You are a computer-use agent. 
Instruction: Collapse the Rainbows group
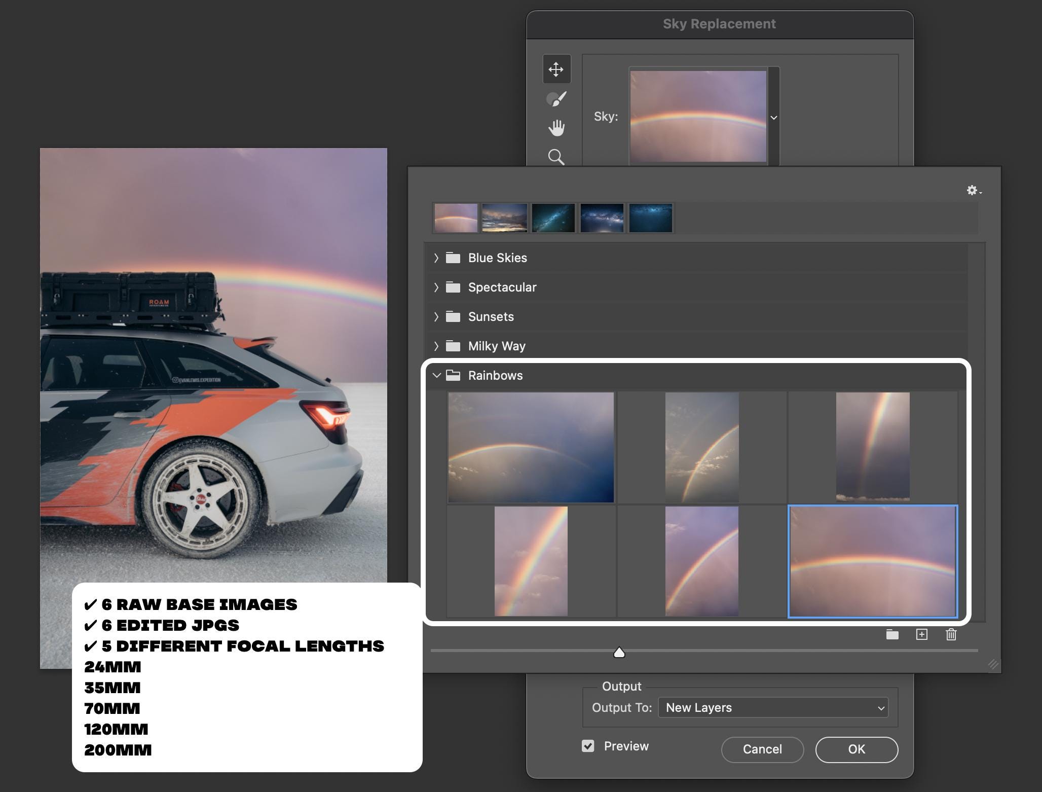point(436,376)
